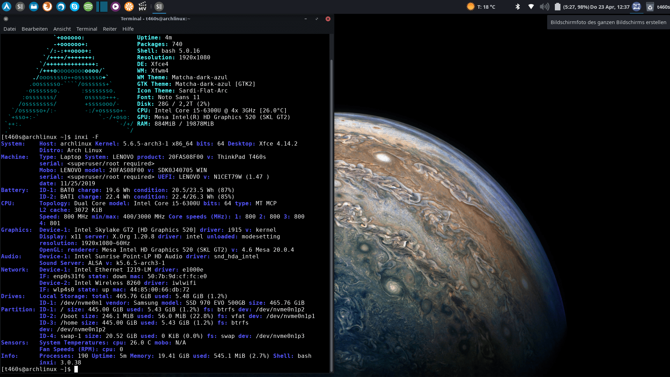Viewport: 670px width, 377px height.
Task: Launch the Firefox browser from the panel
Action: (x=47, y=6)
